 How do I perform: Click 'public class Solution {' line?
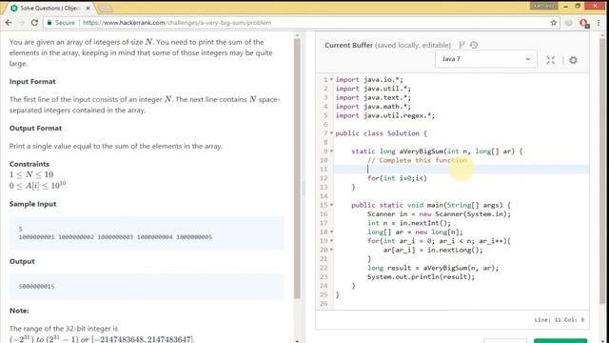point(381,133)
